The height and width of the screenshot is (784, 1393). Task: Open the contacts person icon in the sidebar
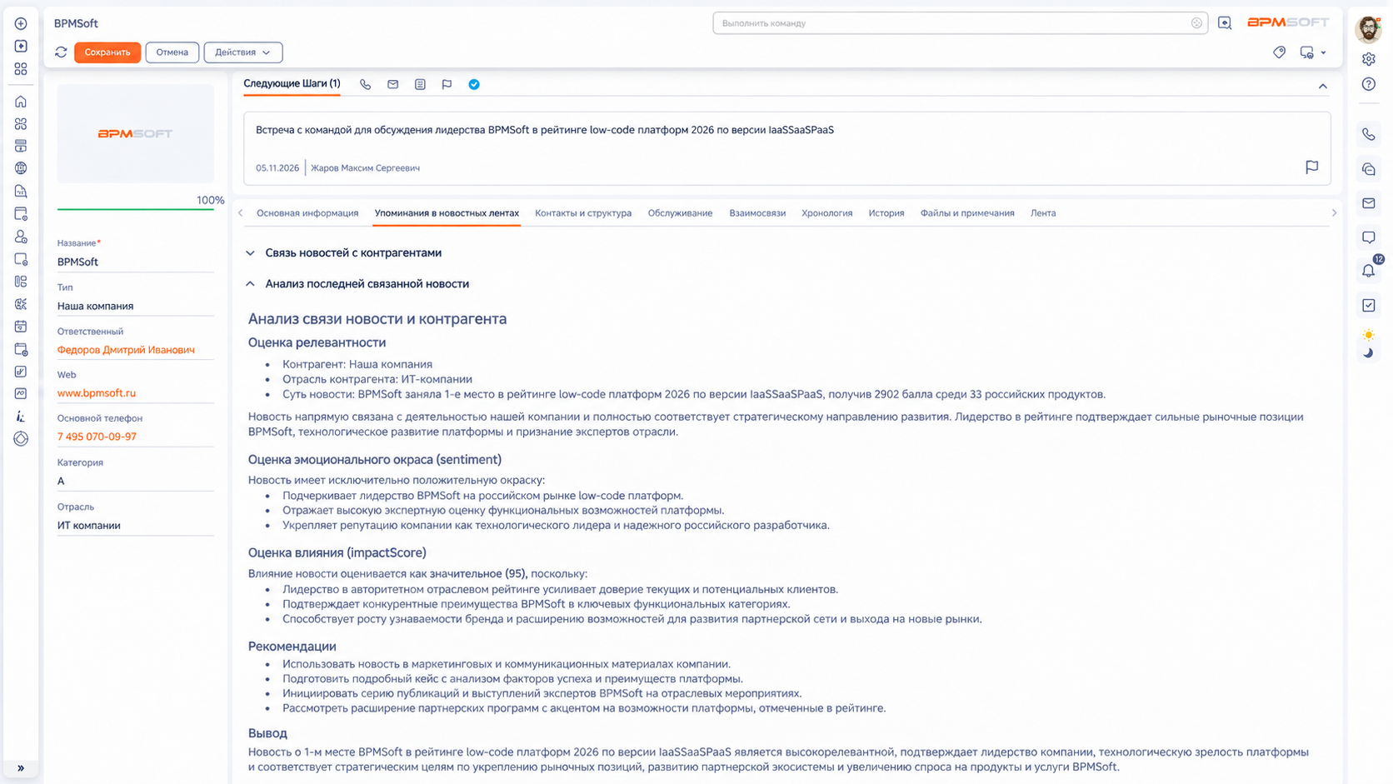point(21,237)
